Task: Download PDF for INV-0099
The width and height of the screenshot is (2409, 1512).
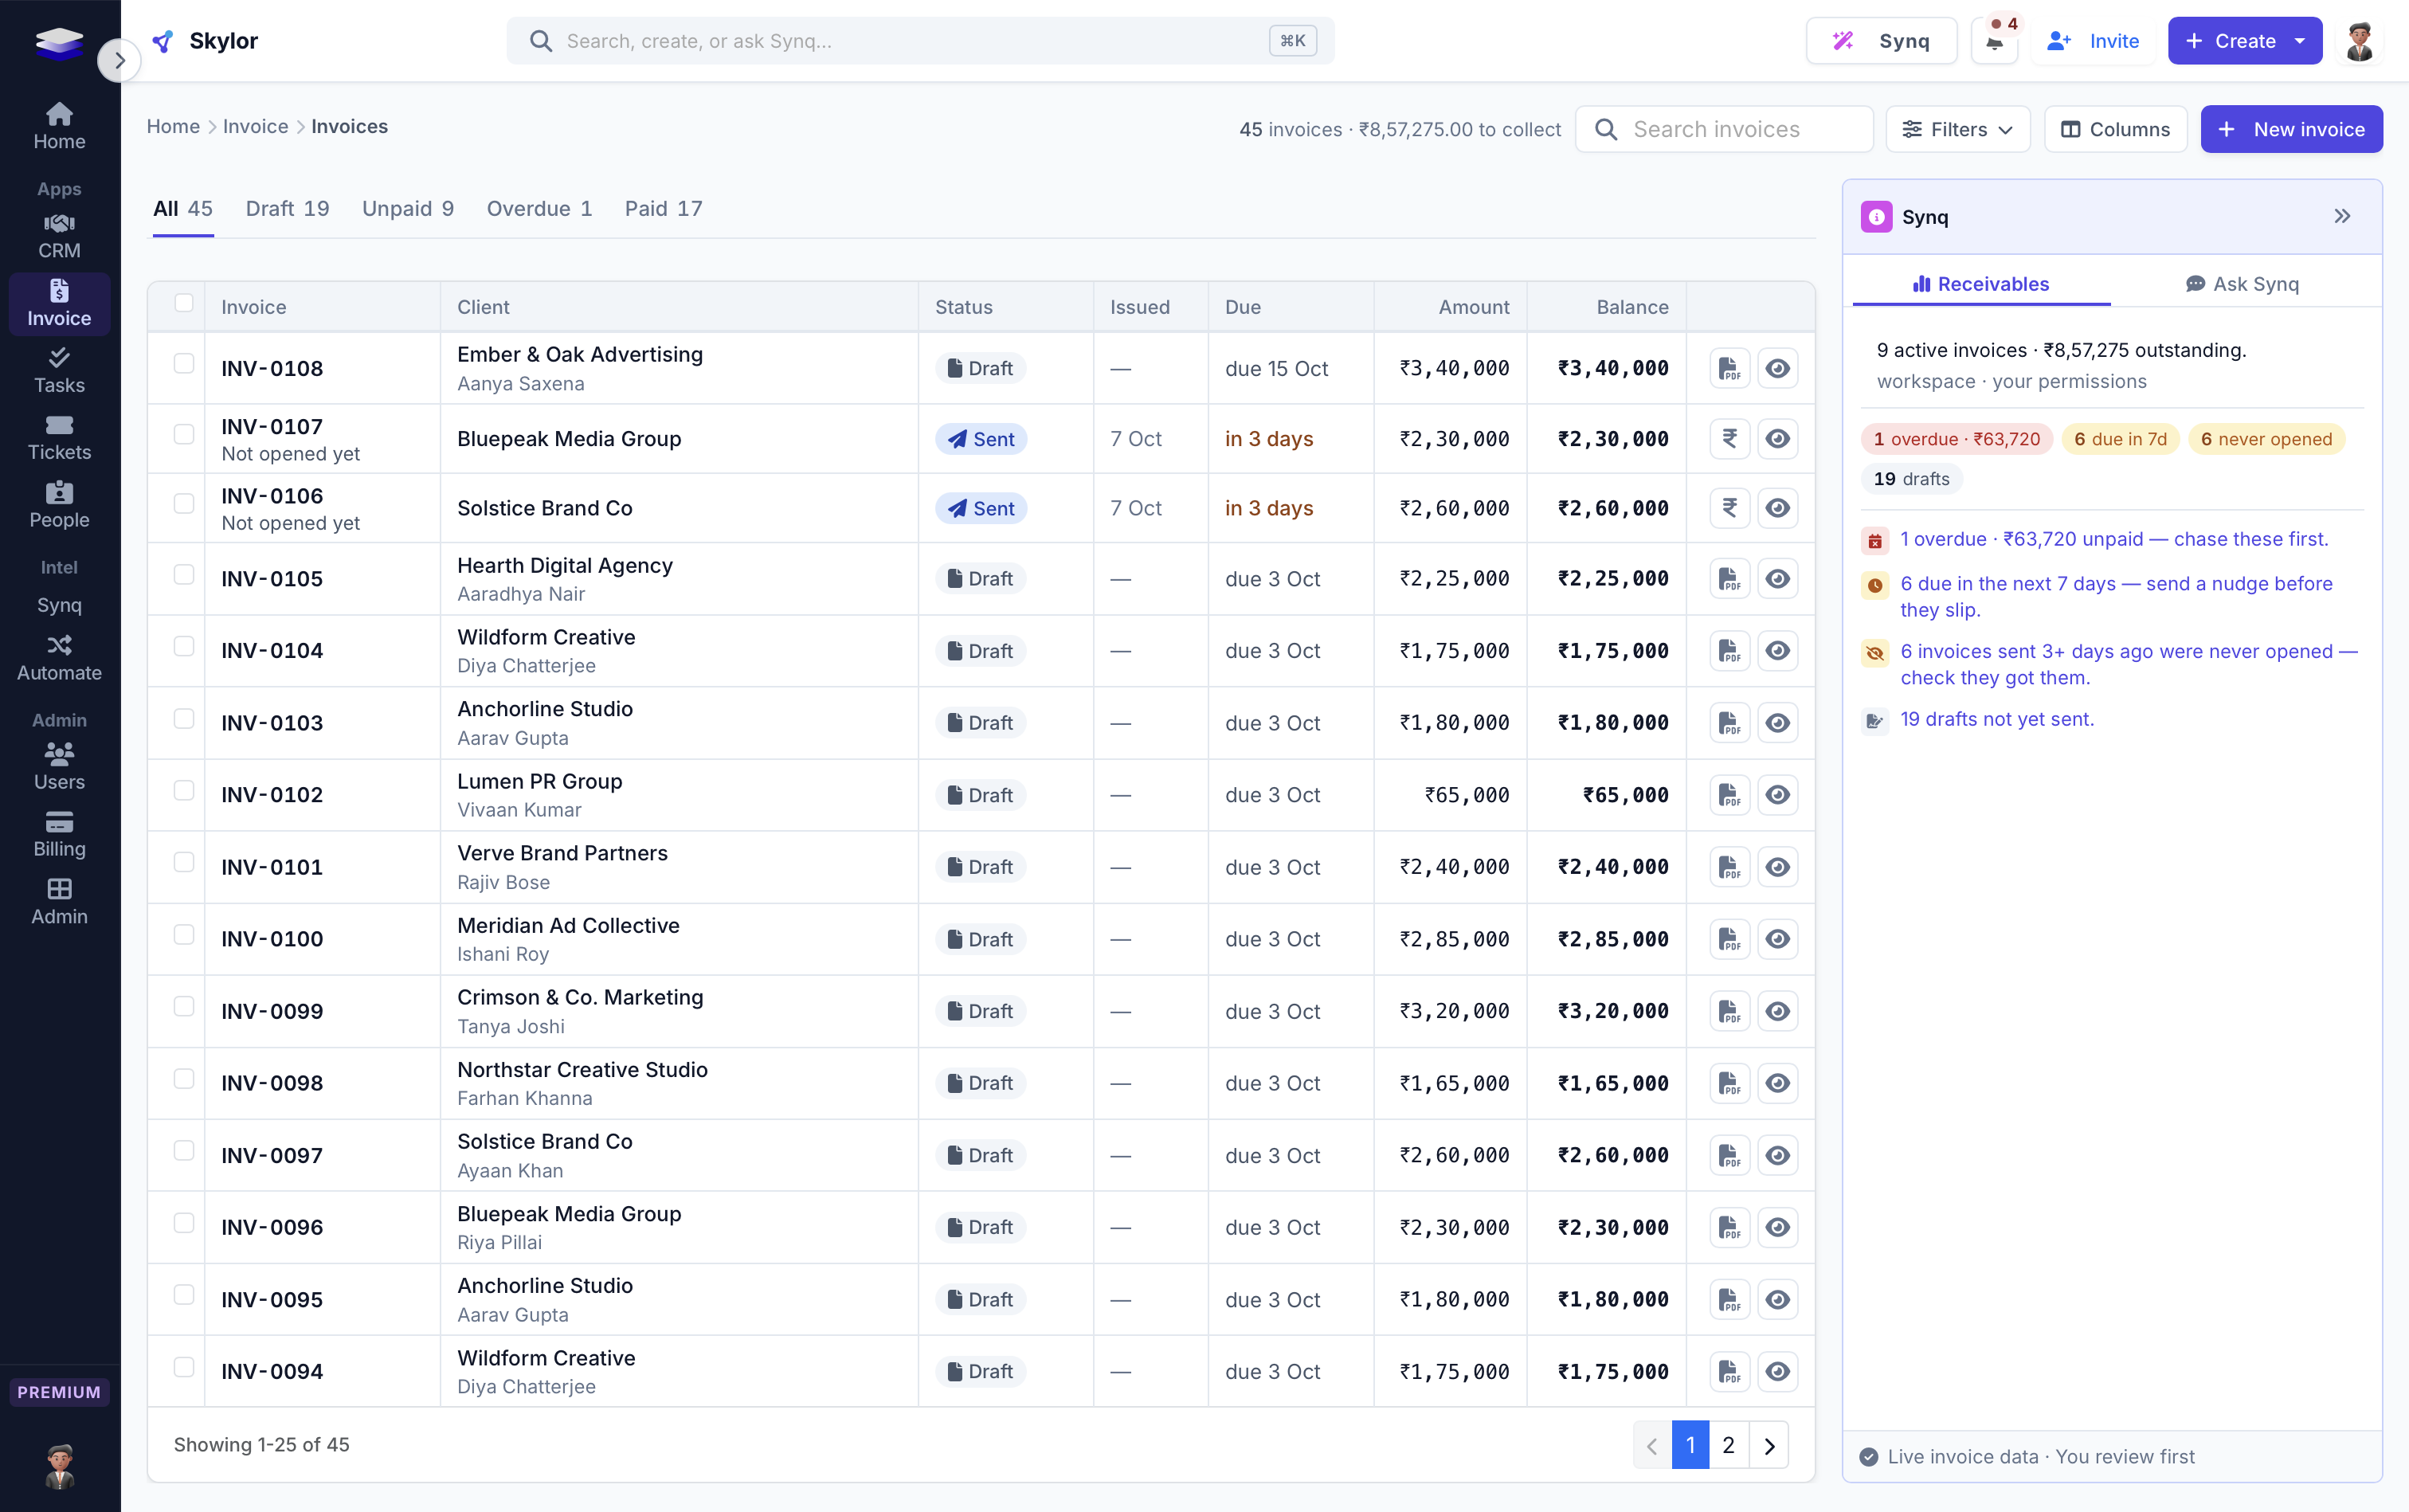Action: point(1729,1011)
